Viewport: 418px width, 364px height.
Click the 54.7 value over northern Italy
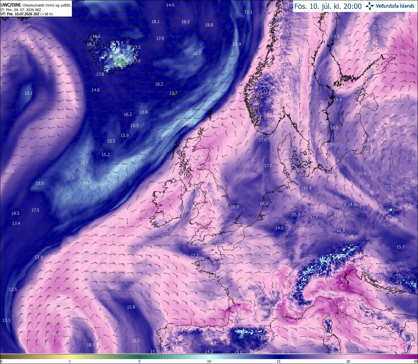pyautogui.click(x=339, y=280)
